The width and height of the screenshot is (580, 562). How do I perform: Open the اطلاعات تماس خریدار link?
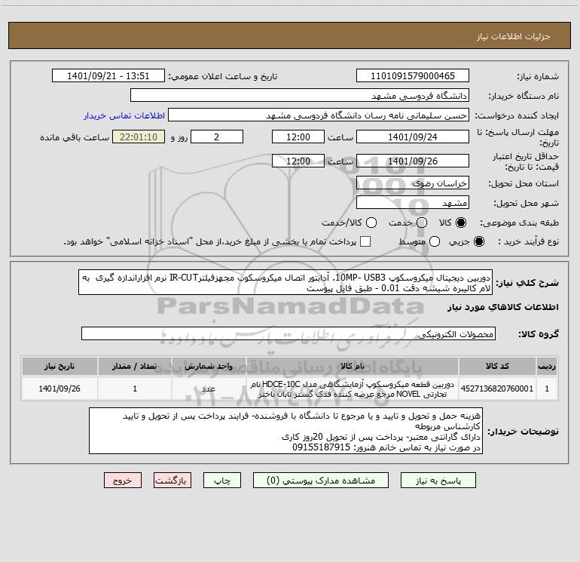pos(124,115)
